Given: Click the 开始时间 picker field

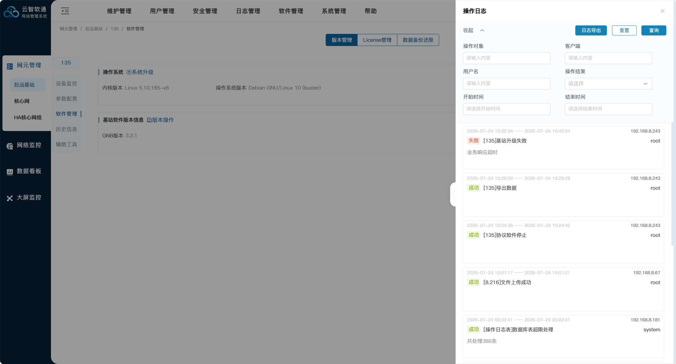Looking at the screenshot, I should click(x=506, y=109).
